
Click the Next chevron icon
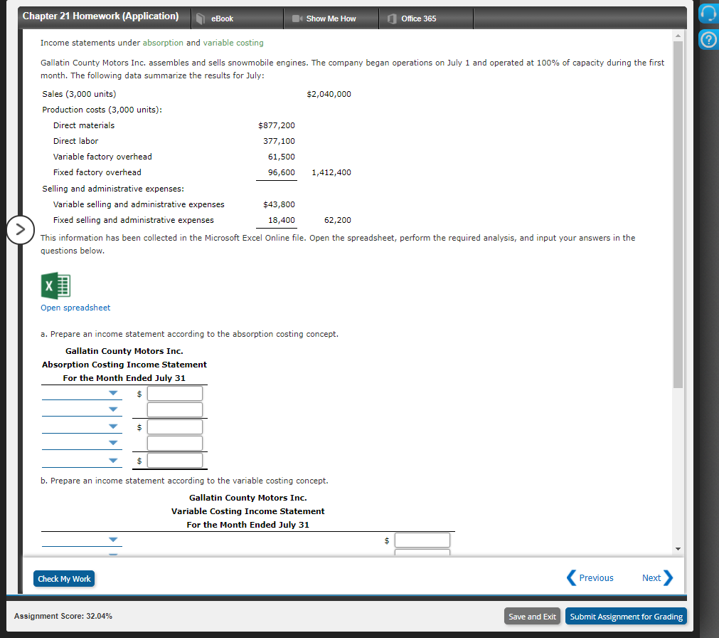668,577
